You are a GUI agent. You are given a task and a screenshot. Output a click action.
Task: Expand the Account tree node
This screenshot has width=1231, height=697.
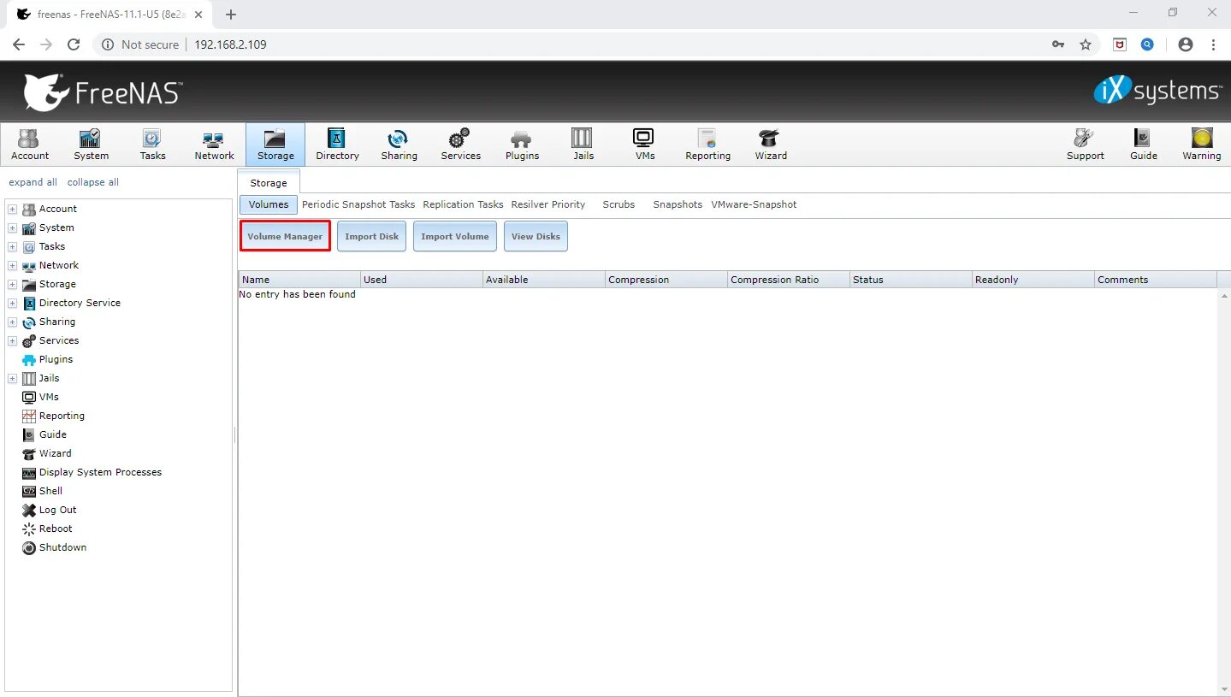click(x=13, y=210)
